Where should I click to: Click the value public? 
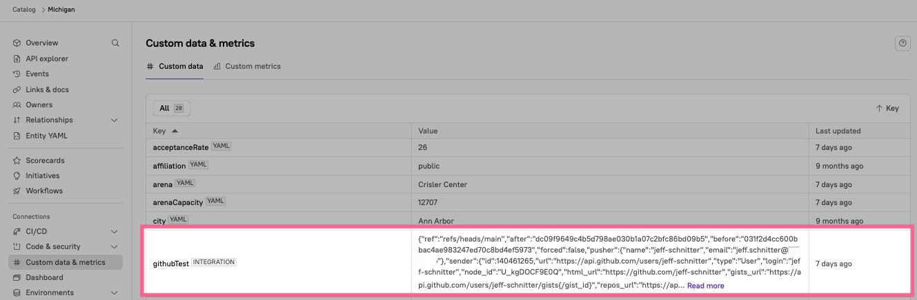[x=428, y=166]
